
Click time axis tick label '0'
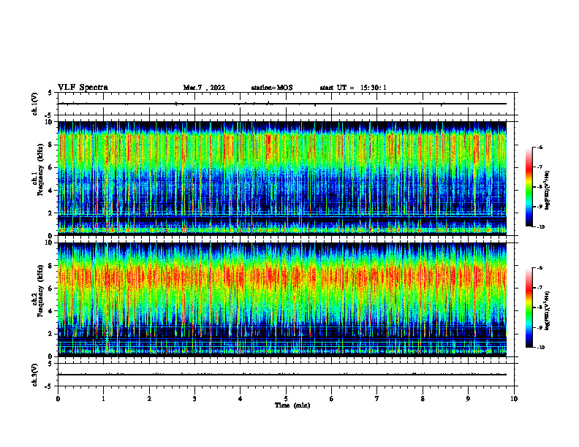click(x=58, y=399)
